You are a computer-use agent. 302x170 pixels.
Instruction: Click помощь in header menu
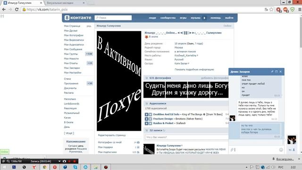pos(216,18)
